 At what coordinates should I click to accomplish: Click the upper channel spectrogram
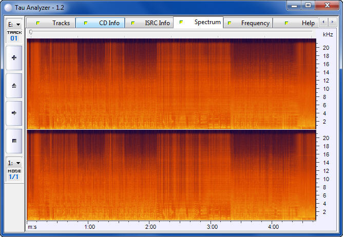click(171, 84)
